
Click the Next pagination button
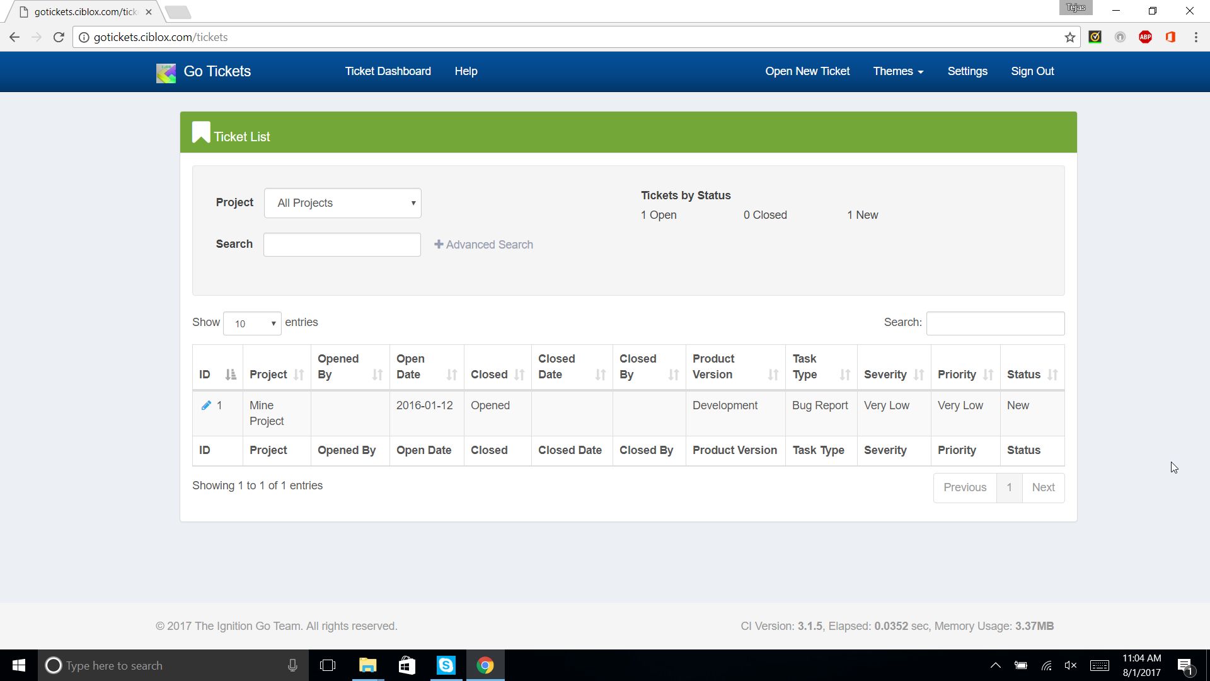1042,487
